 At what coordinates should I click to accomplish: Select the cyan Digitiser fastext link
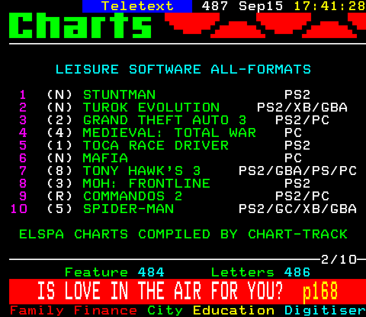[325, 311]
